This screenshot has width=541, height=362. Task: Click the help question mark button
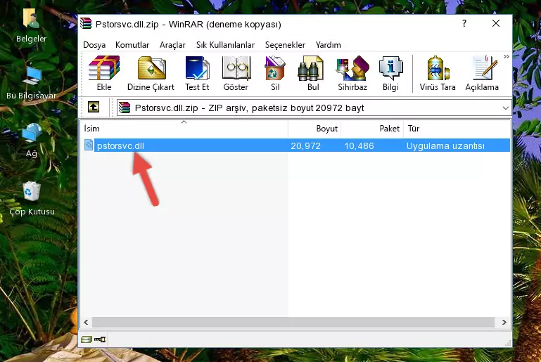(464, 23)
